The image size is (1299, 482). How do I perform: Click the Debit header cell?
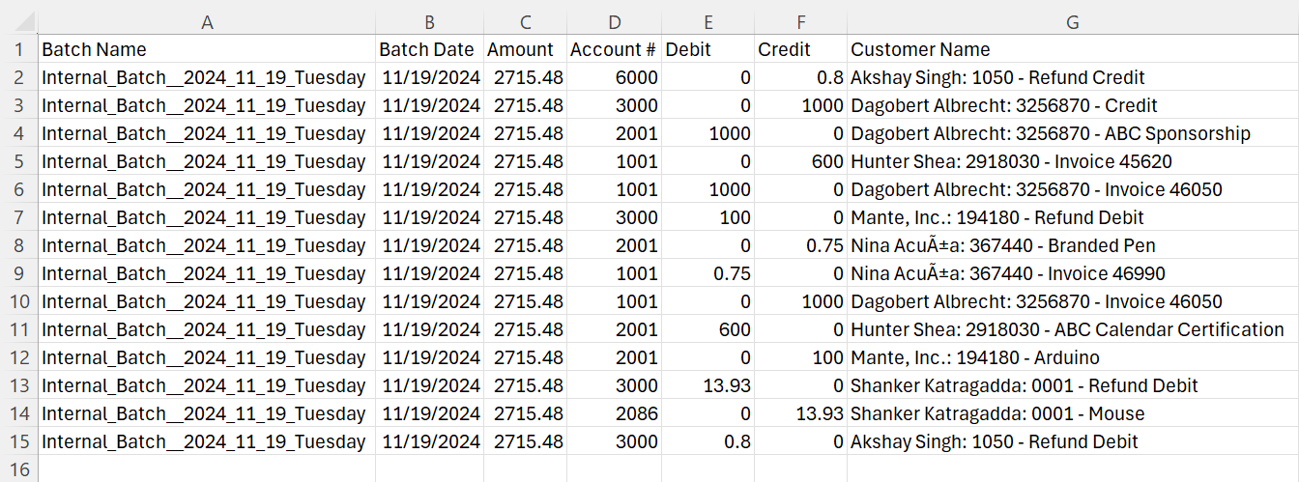pos(708,49)
